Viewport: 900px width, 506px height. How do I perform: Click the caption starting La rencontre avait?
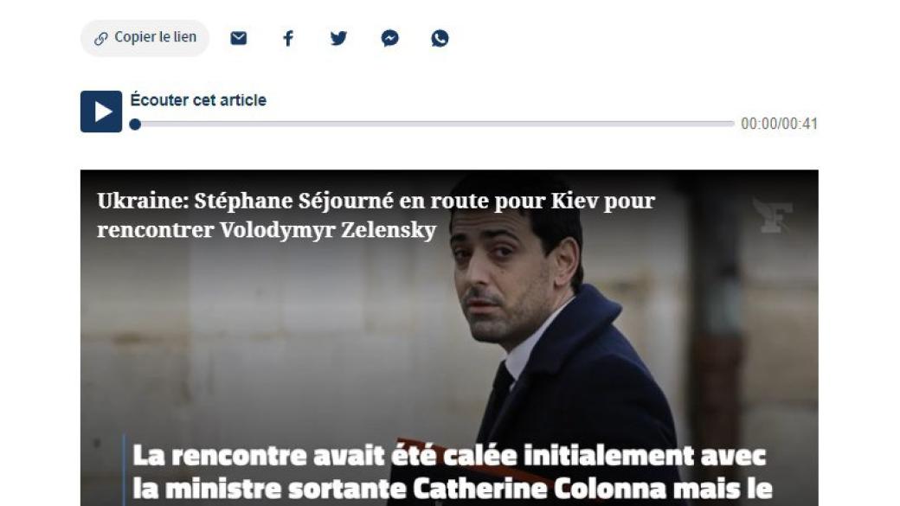(449, 456)
